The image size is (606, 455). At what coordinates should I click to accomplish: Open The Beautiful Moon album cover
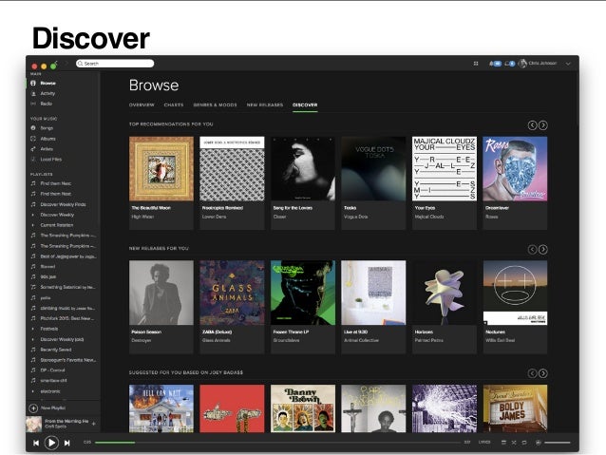point(161,168)
